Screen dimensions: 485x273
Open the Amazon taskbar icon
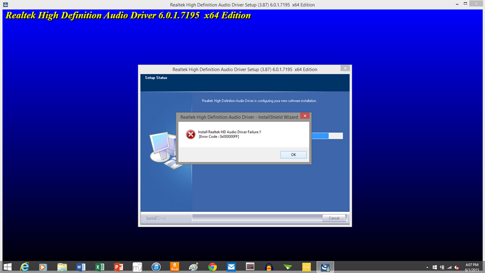tap(175, 267)
